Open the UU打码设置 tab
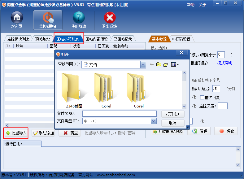This screenshot has width=244, height=179. (x=181, y=39)
